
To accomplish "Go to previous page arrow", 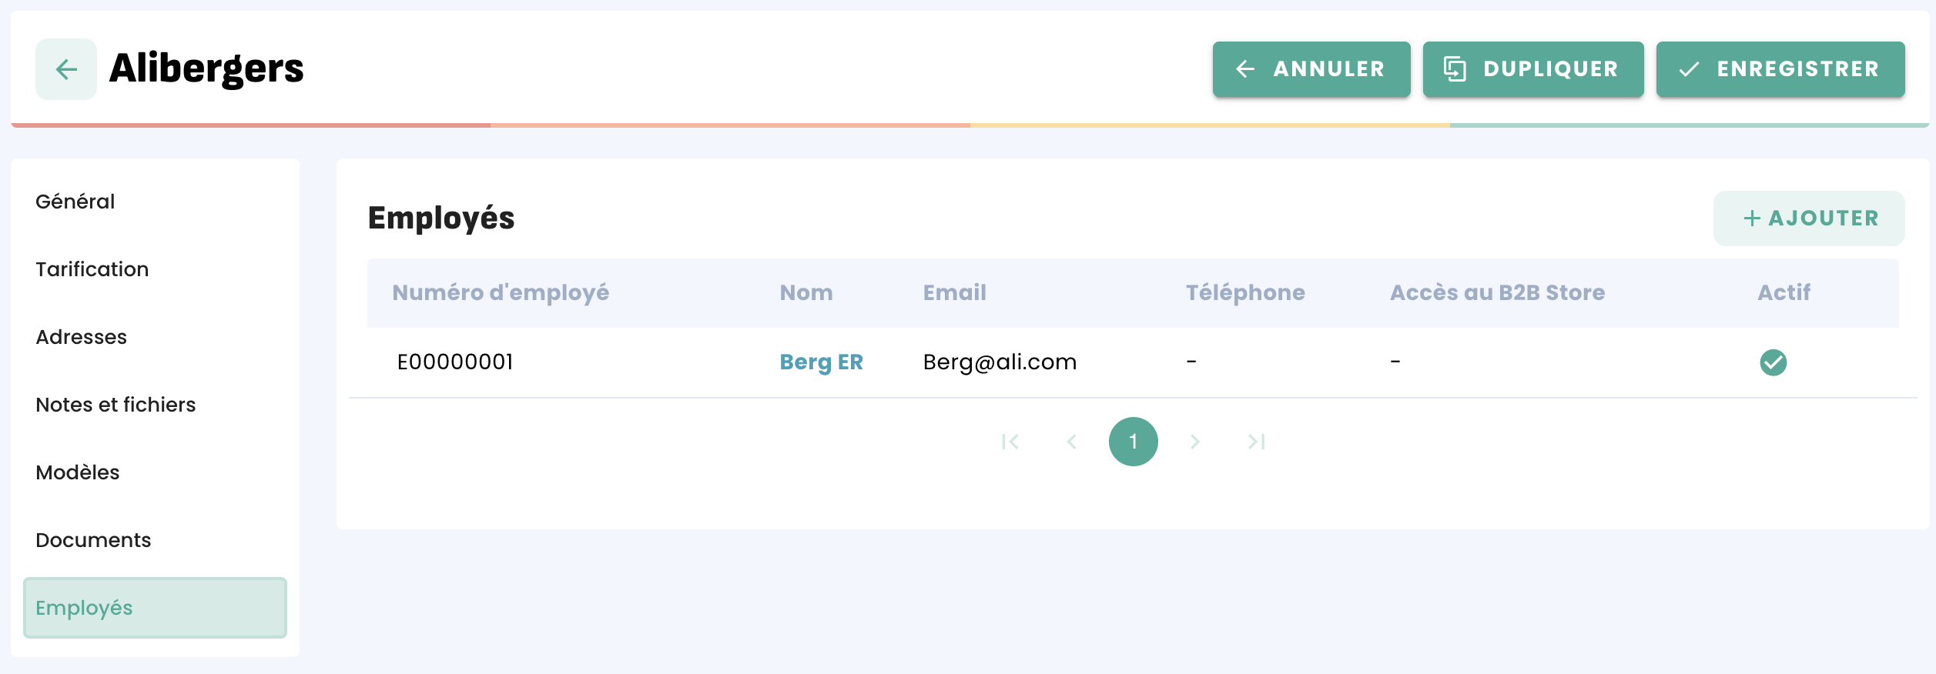I will coord(1071,442).
